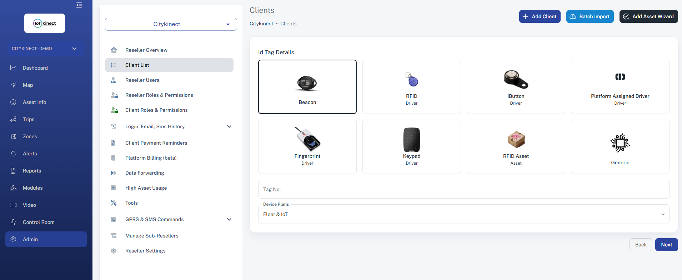Click the Fingerprint scanner icon
682x280 pixels.
(307, 139)
